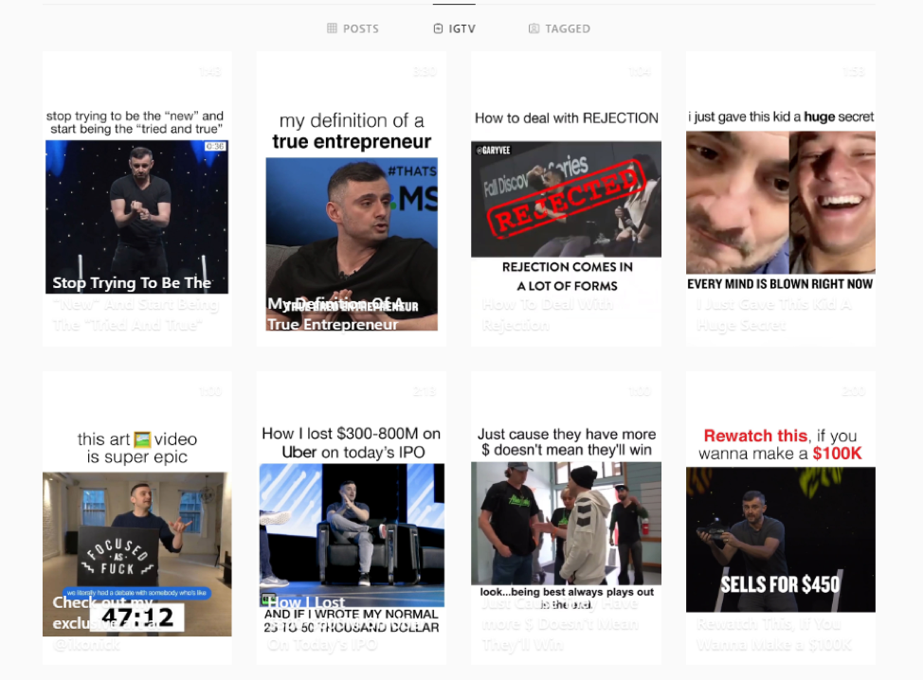Click 'Stop Trying To Be The' title text

[132, 283]
